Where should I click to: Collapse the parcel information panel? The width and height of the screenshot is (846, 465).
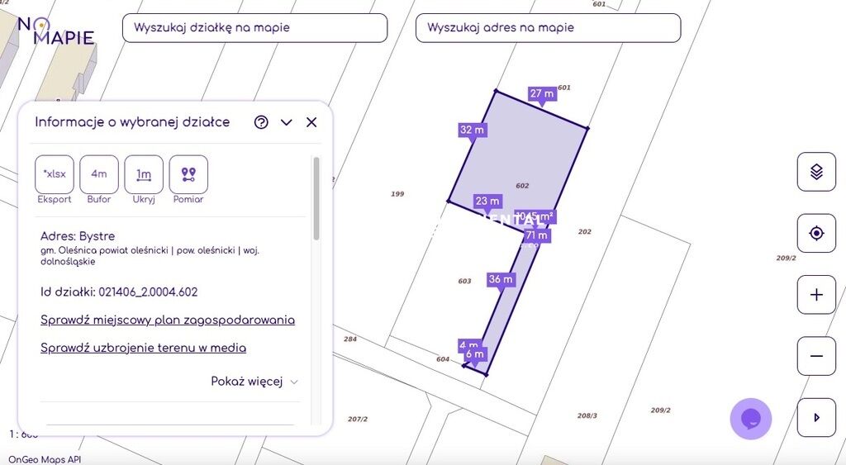point(287,122)
